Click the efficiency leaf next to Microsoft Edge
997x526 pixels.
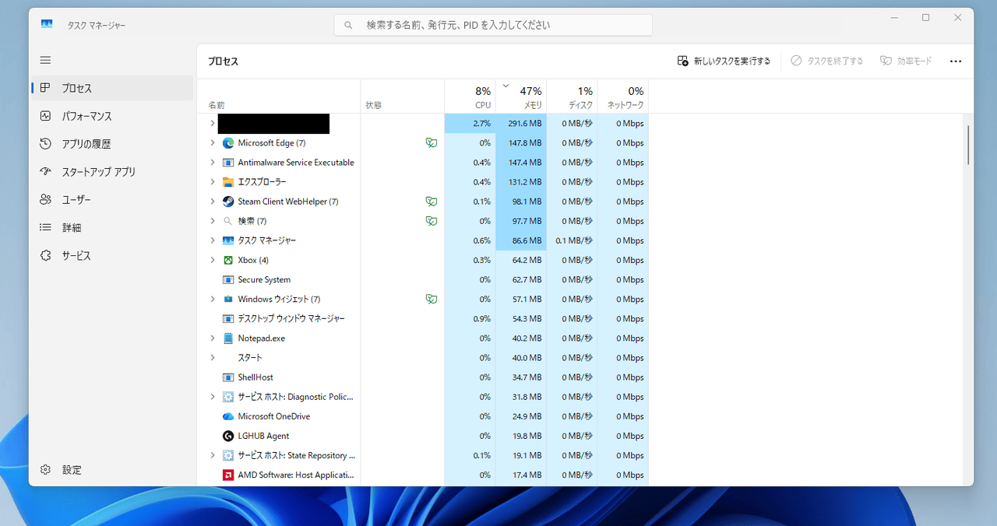coord(432,142)
